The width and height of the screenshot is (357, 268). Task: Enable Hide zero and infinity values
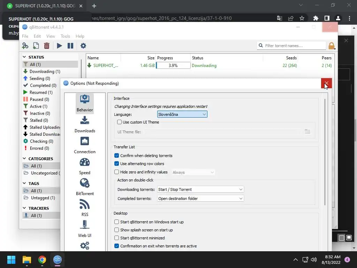[x=116, y=172]
